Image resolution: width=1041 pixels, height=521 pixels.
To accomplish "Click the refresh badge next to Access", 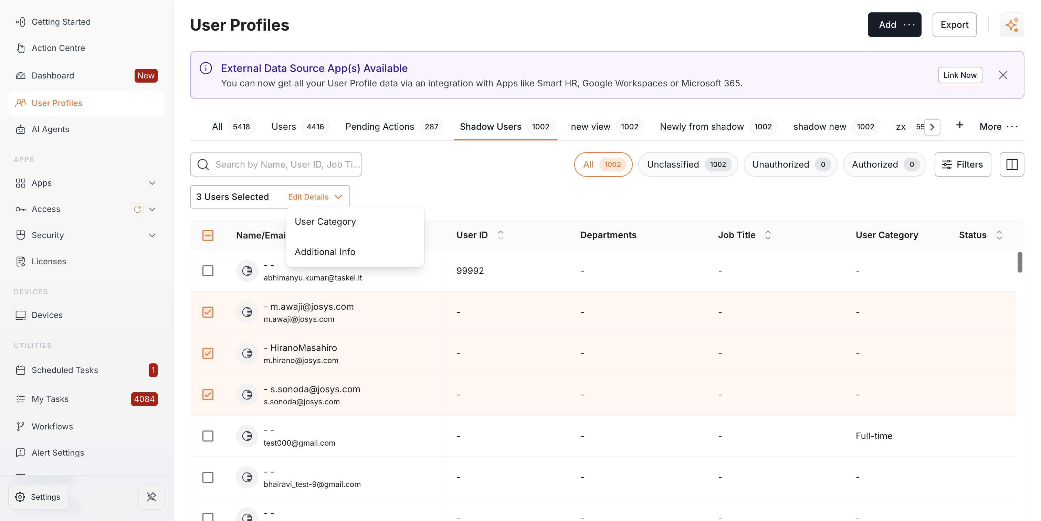I will (x=138, y=209).
